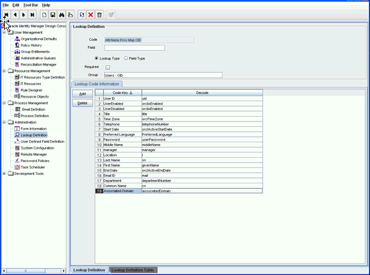Click the Delete button
This screenshot has width=370, height=275.
coord(82,103)
